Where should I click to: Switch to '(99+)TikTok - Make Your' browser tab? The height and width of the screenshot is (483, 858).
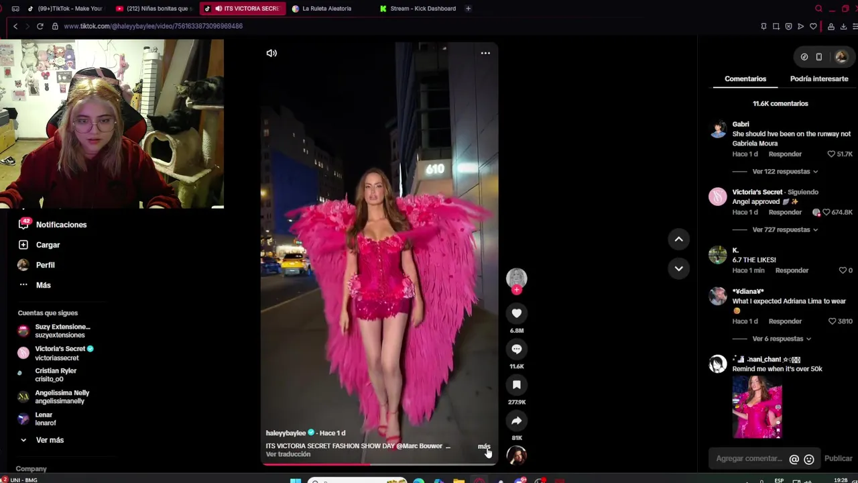pos(66,9)
